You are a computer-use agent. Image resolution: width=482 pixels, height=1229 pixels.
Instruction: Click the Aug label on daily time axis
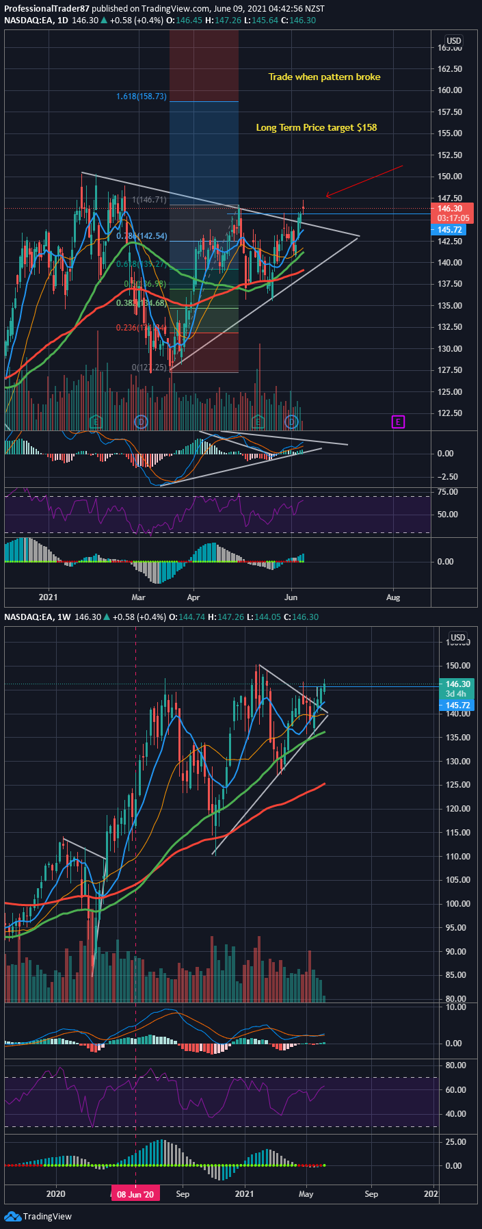393,597
